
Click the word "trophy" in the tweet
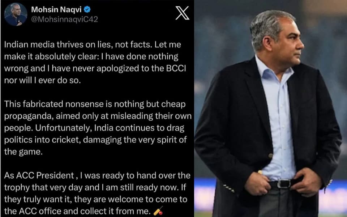16,187
